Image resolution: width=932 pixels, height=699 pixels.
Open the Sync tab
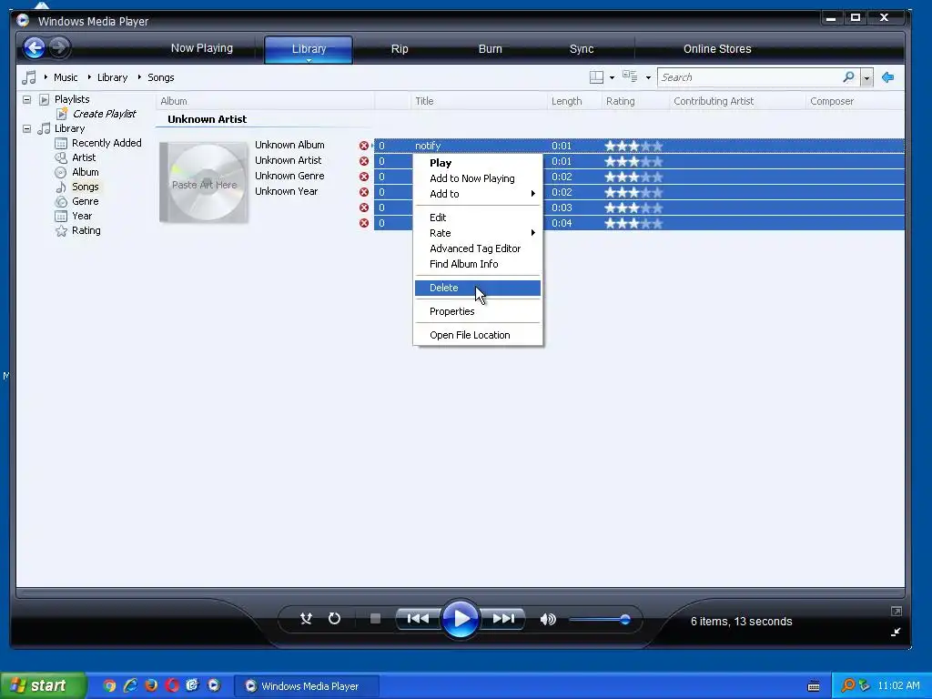(x=582, y=49)
